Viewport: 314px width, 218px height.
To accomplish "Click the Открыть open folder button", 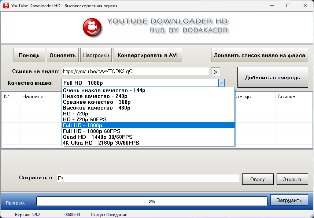I will 292,179.
